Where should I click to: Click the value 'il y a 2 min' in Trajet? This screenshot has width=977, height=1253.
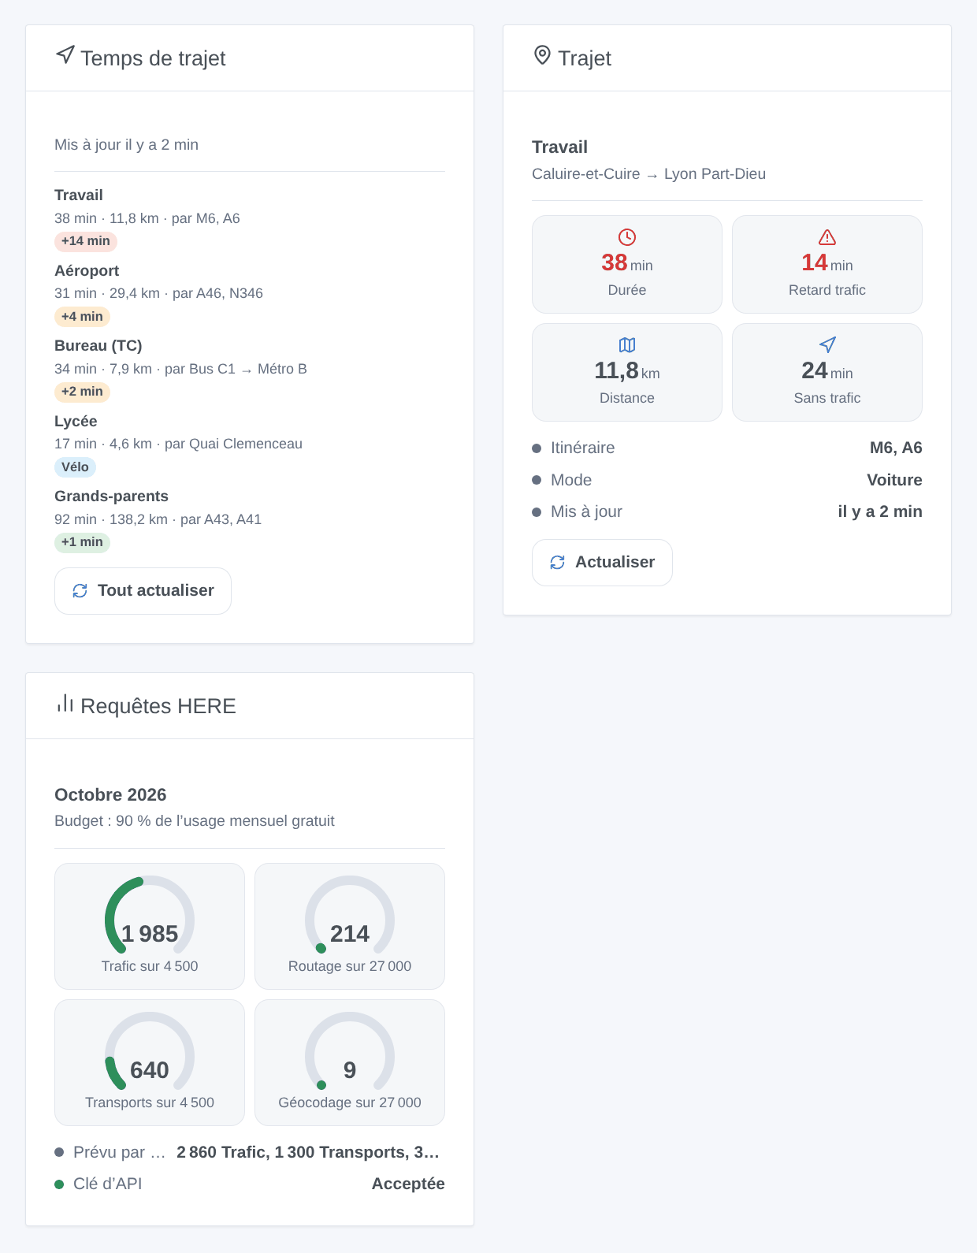(x=880, y=511)
